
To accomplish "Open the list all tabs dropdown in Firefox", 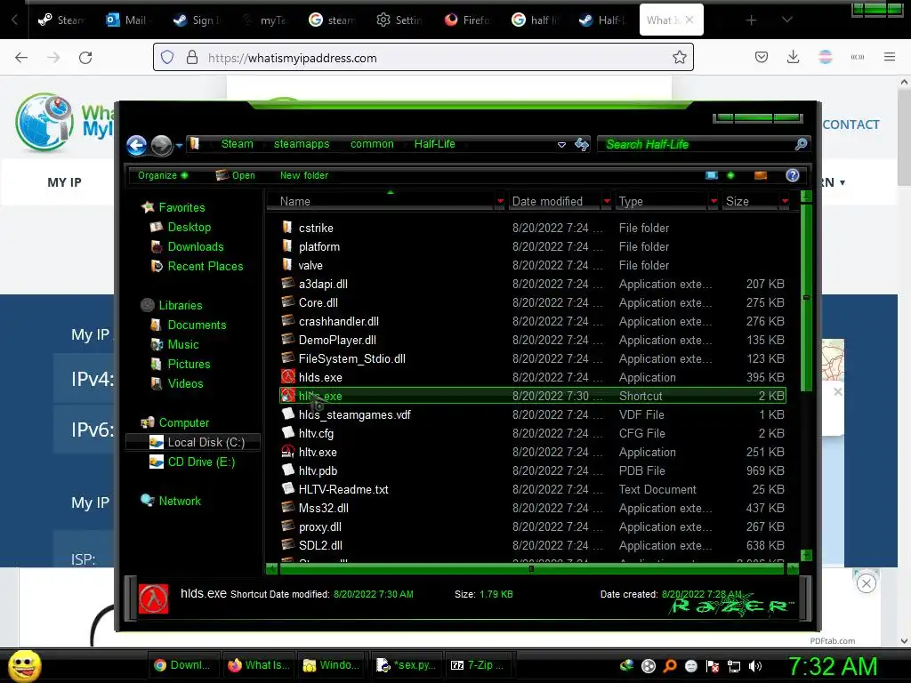I will point(786,20).
